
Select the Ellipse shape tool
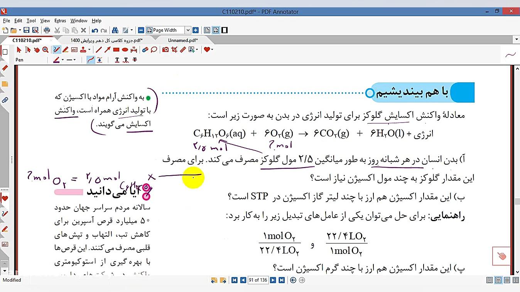125,50
